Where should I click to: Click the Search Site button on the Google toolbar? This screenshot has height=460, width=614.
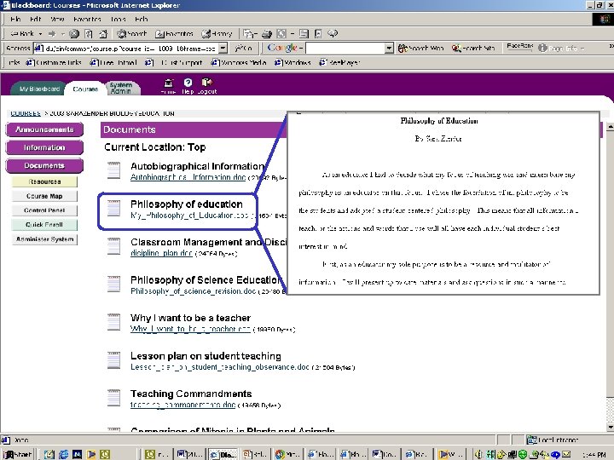coord(473,48)
